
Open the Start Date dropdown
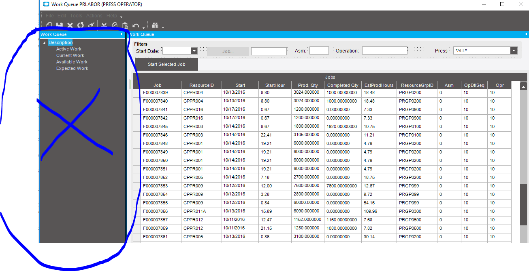pyautogui.click(x=194, y=51)
